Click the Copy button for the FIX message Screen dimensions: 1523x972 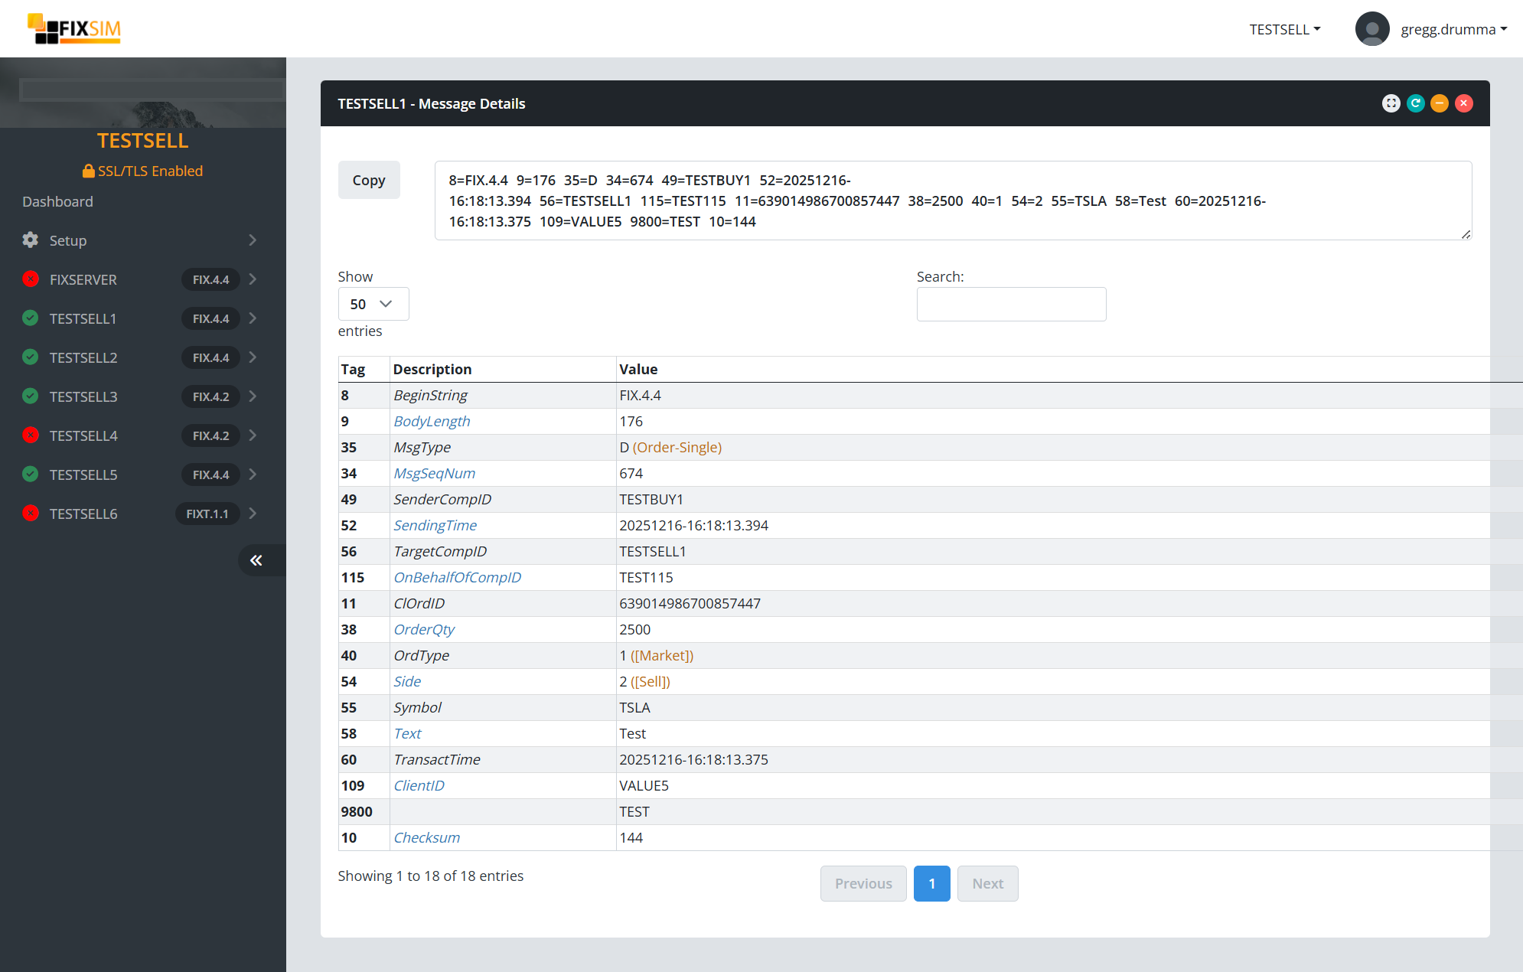369,180
